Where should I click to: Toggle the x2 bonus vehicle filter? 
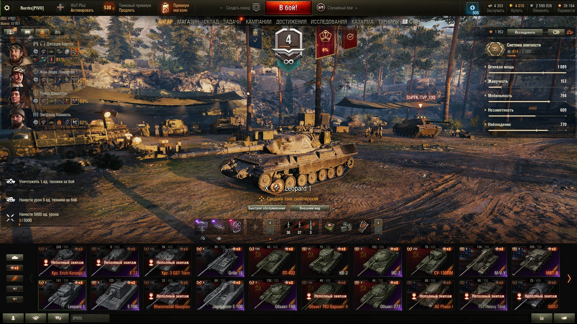point(14,268)
